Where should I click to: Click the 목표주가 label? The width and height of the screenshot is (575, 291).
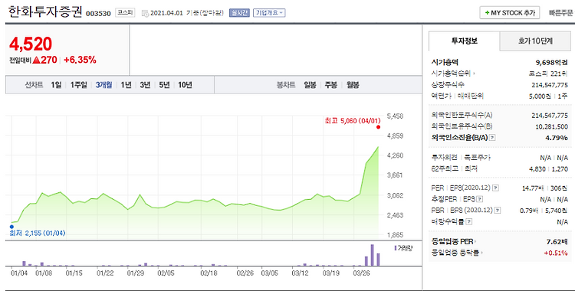477,158
